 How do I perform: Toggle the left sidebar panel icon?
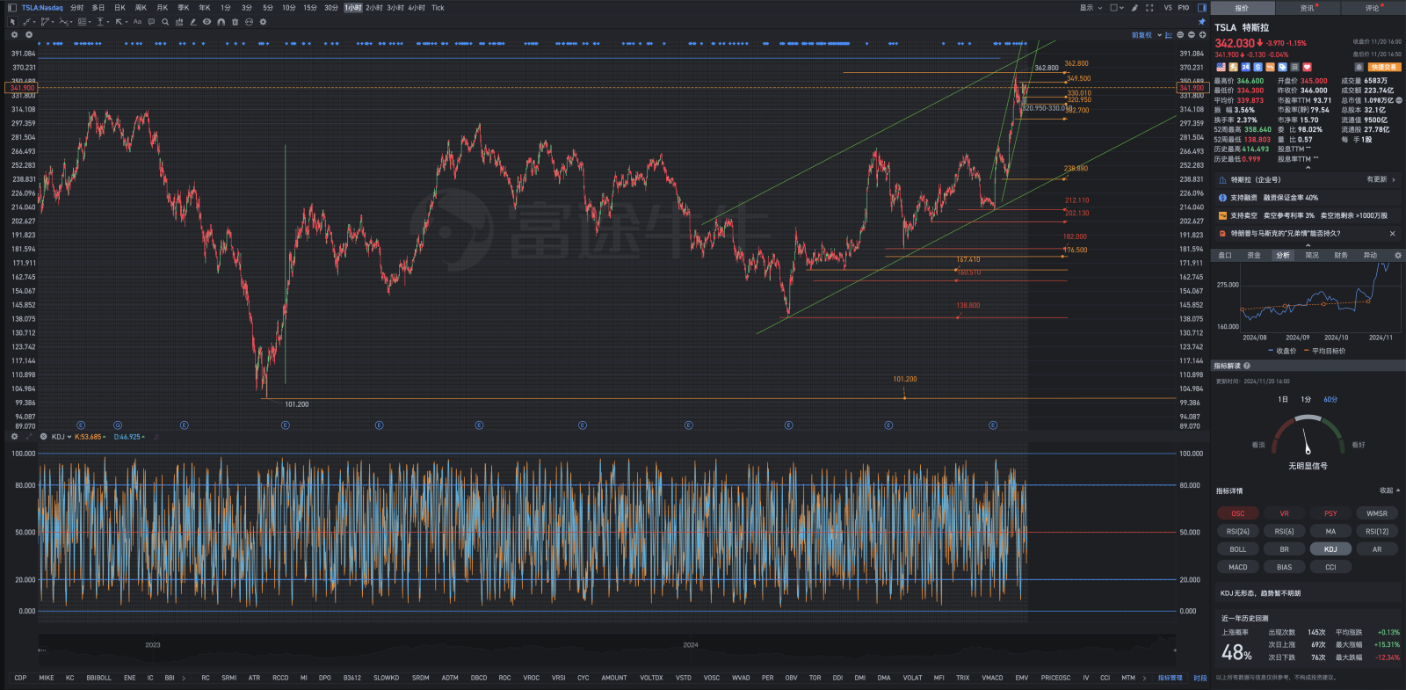pos(12,8)
